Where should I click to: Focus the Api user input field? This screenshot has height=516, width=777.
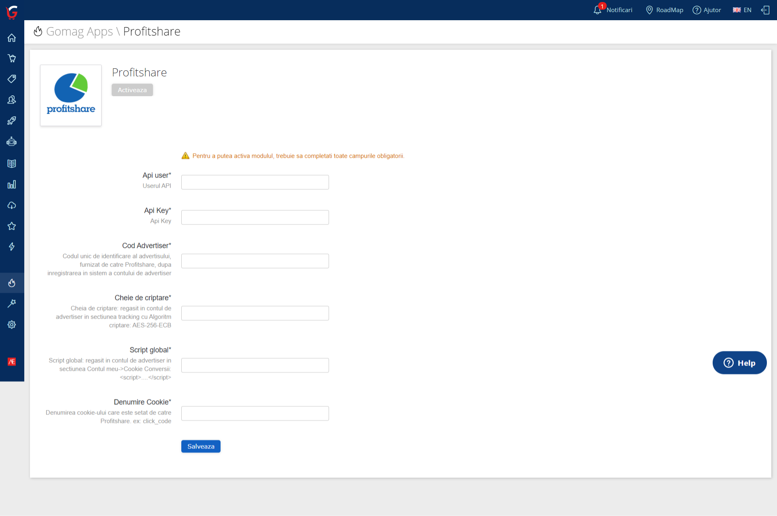tap(255, 182)
